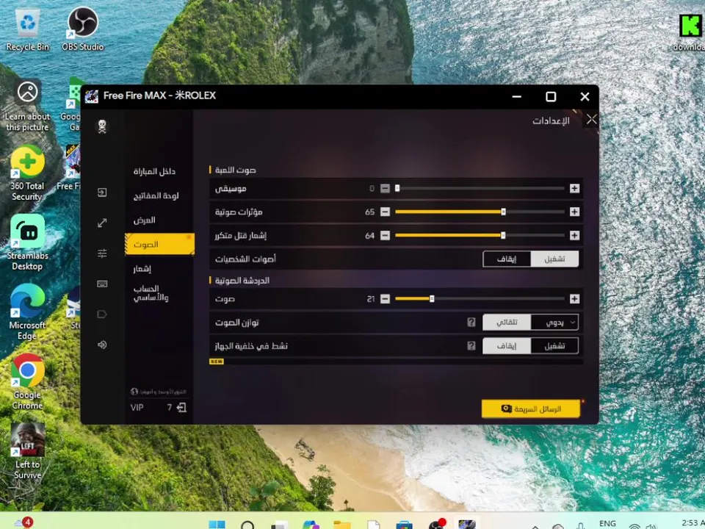
Task: Set نشط في خلفية الجهاز to تشغيل
Action: [554, 345]
